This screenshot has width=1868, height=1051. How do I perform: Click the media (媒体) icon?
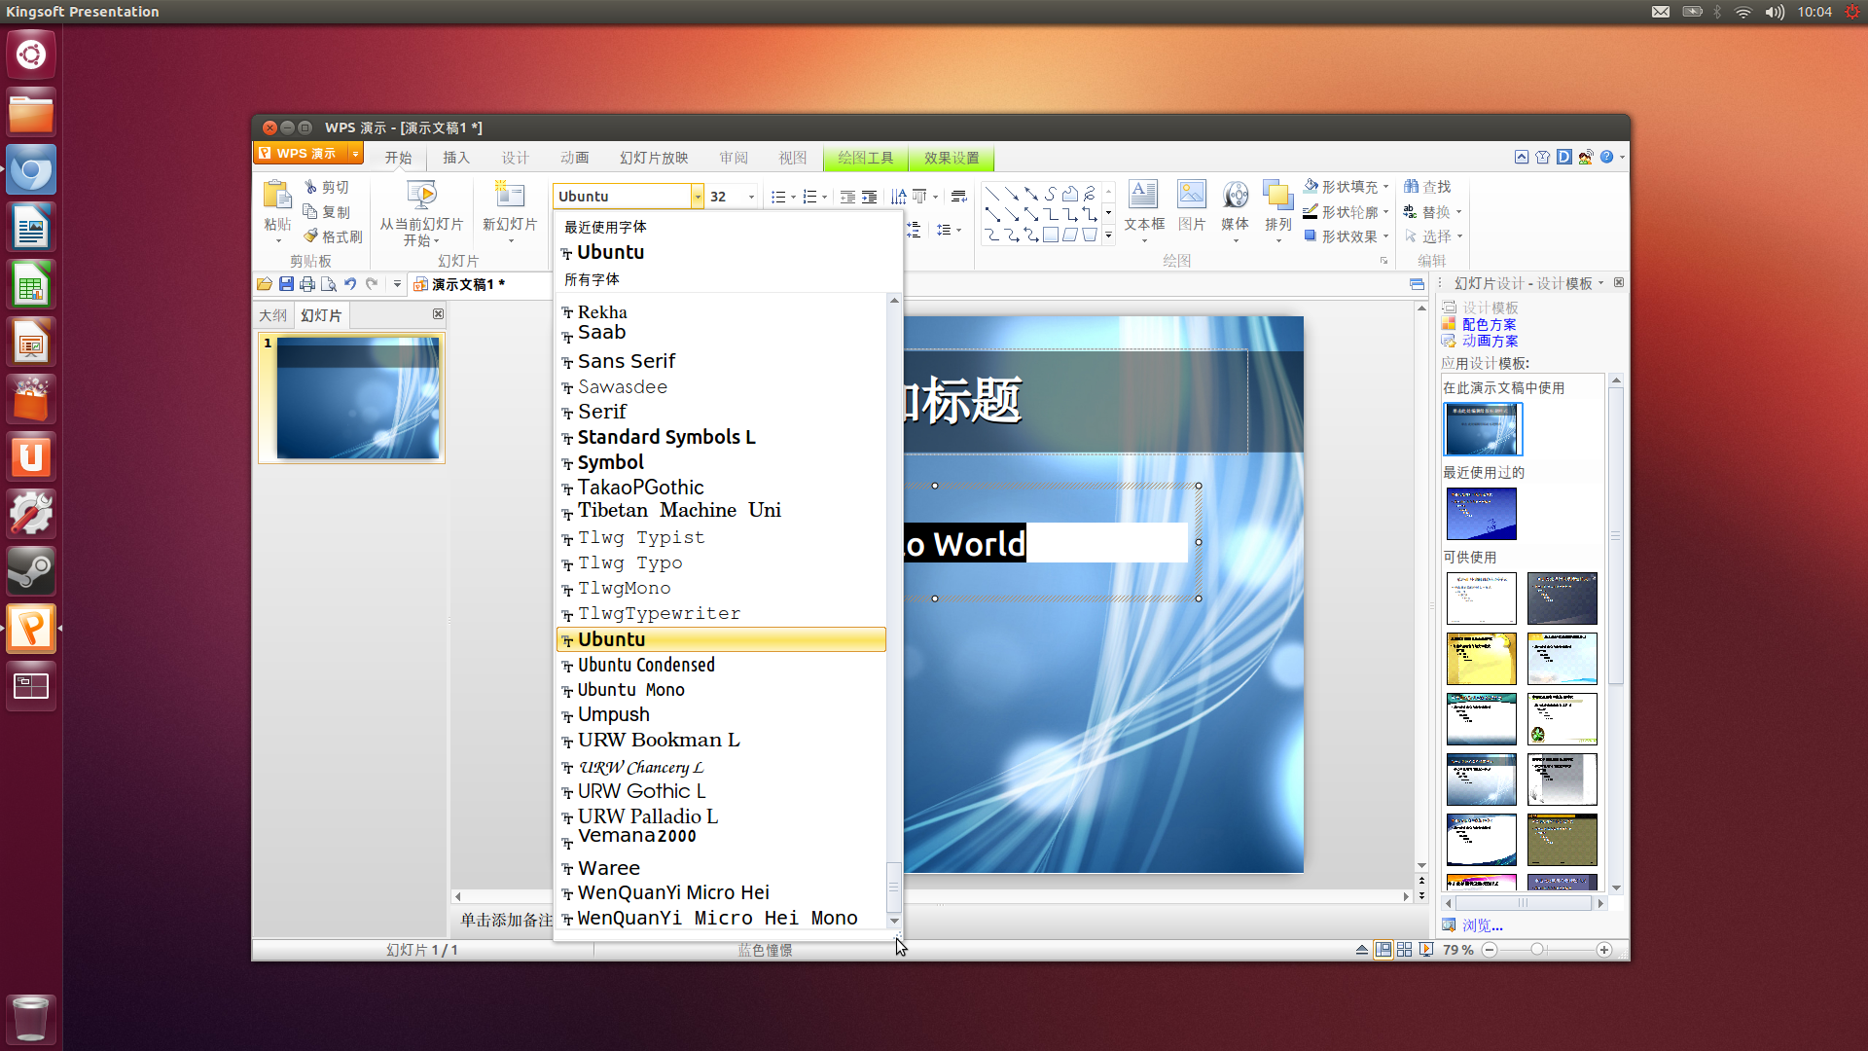click(x=1235, y=195)
